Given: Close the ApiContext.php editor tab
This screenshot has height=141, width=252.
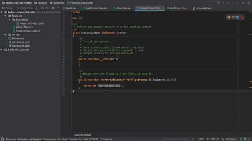Looking at the screenshot, I should pyautogui.click(x=188, y=8).
